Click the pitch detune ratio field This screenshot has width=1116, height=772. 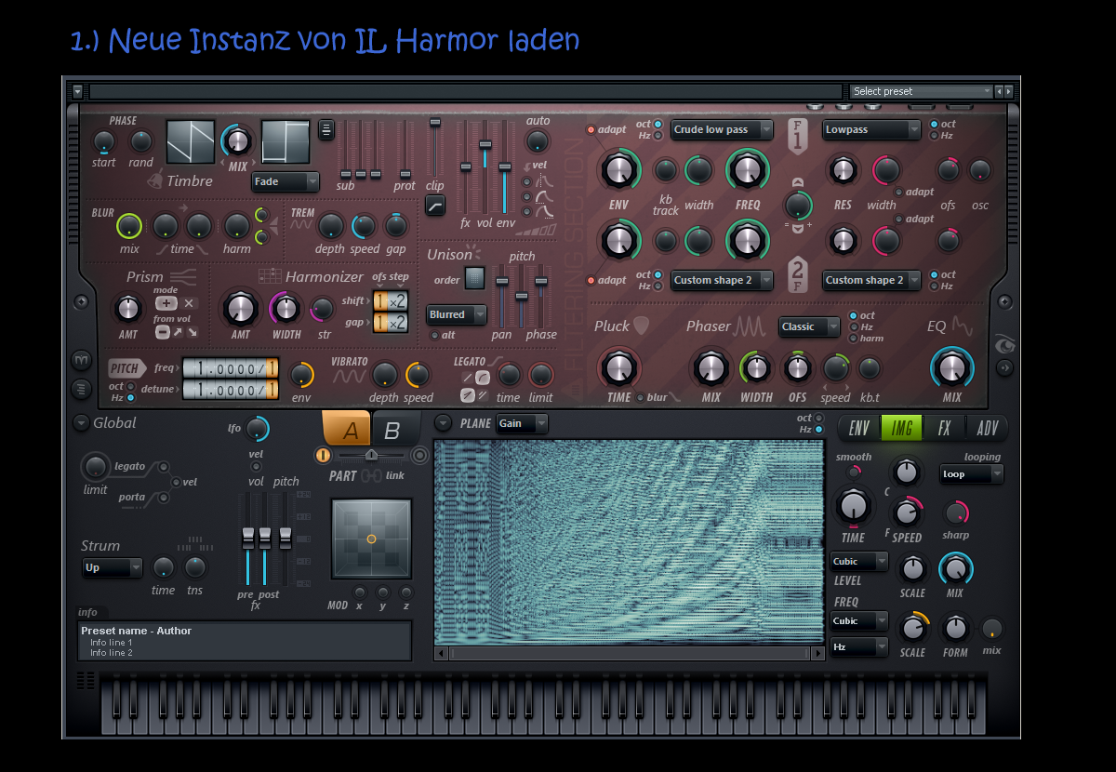(230, 389)
